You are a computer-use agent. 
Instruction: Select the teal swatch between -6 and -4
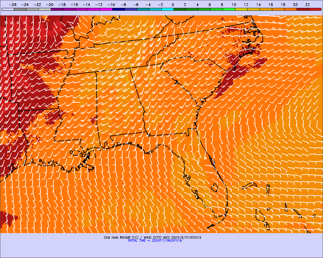[143, 9]
